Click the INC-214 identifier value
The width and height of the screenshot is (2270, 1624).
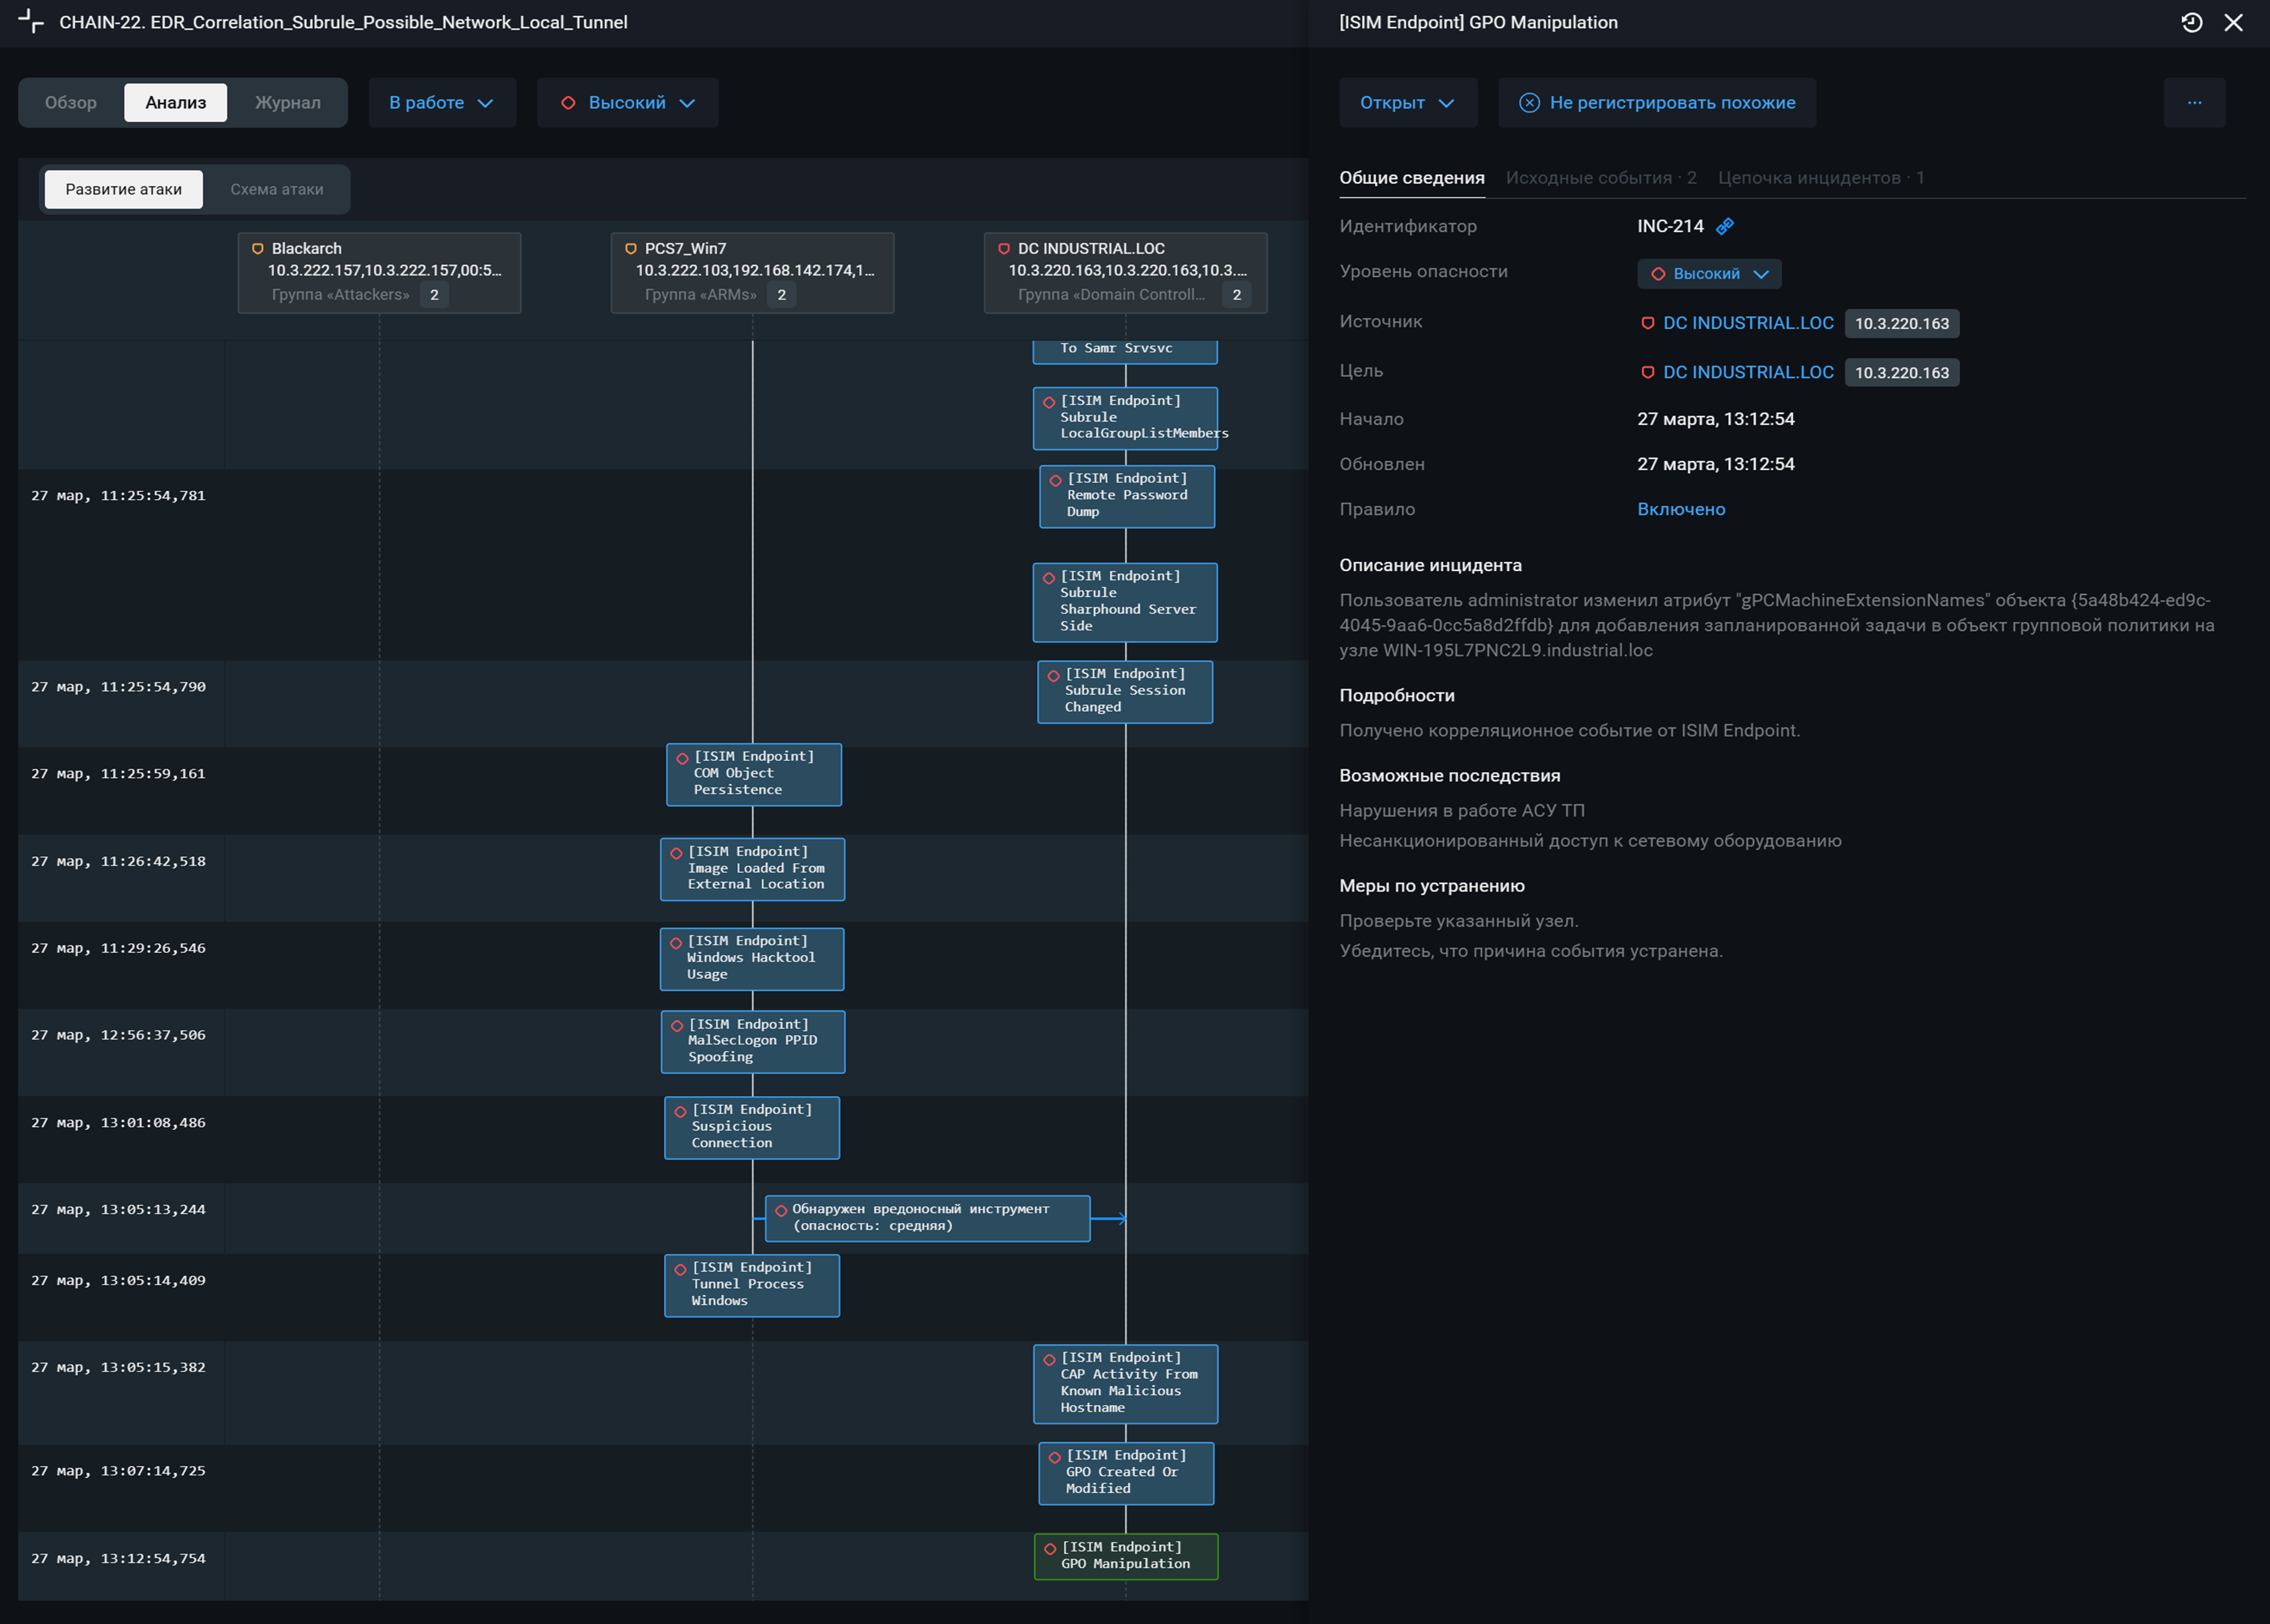tap(1670, 226)
